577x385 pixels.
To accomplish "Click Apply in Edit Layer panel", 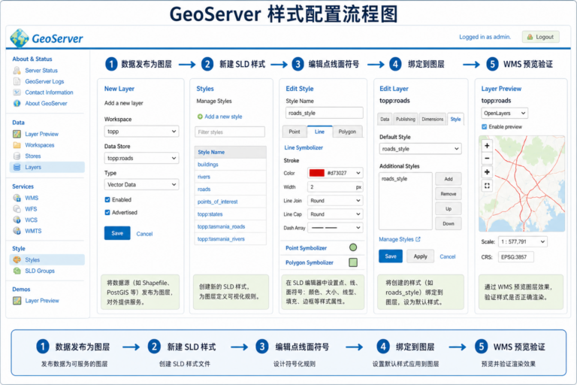I will tap(420, 256).
